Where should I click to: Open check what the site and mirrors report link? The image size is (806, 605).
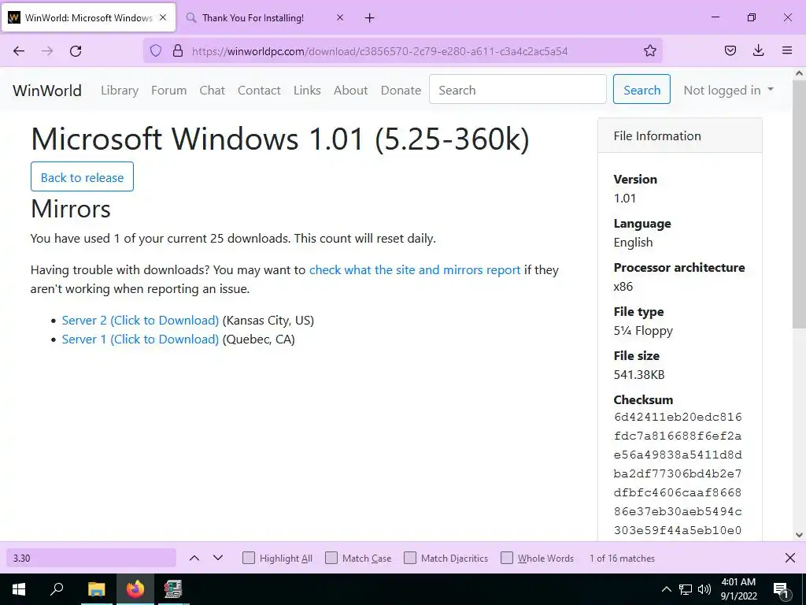tap(415, 269)
